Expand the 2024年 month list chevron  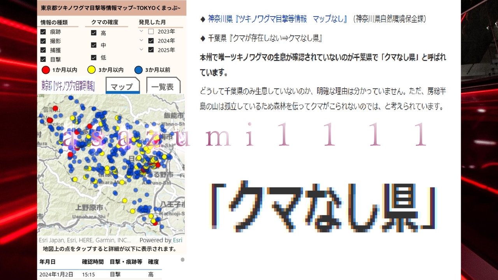click(141, 40)
